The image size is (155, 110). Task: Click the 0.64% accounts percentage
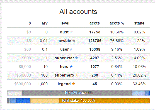pos(117,67)
